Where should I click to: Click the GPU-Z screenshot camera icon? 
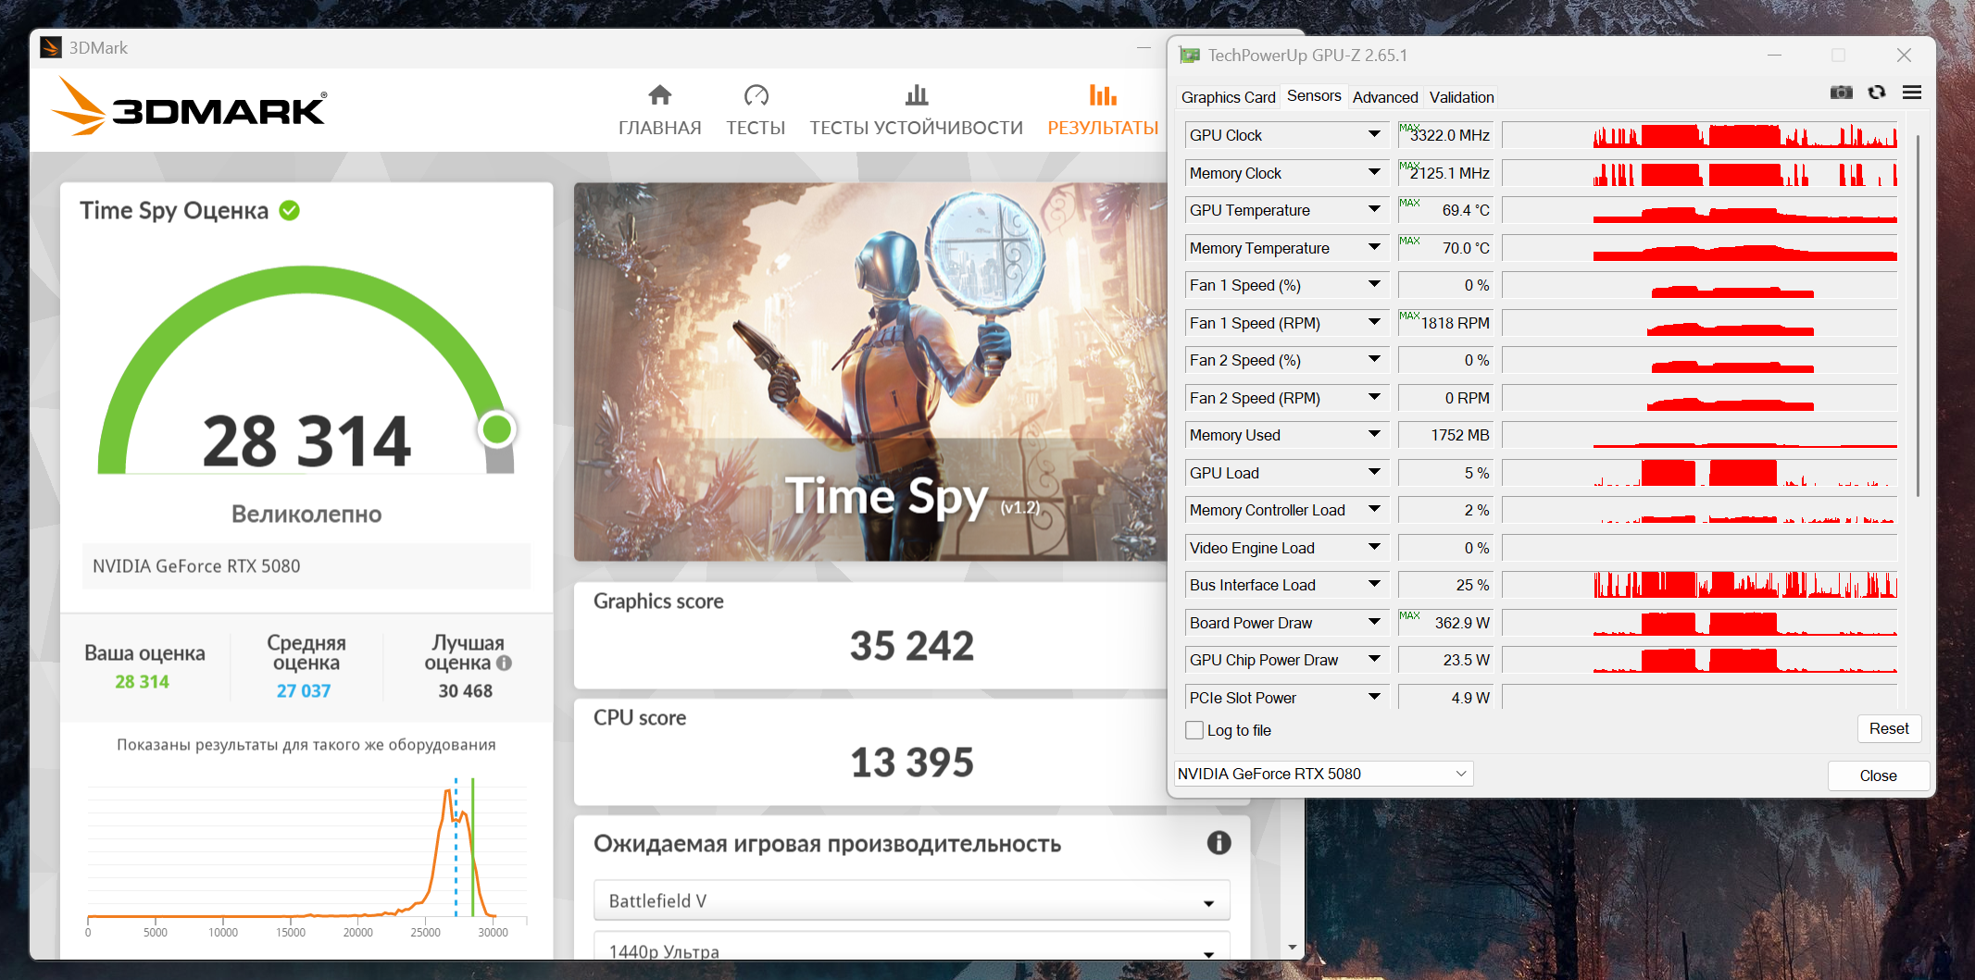pos(1842,93)
